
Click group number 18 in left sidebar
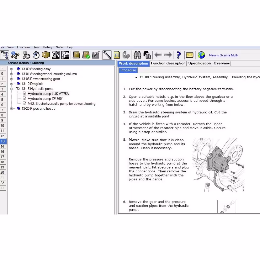(3, 162)
